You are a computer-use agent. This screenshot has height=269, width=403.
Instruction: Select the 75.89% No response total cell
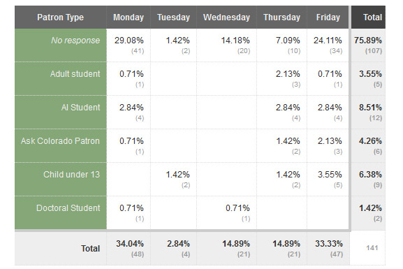[x=368, y=45]
